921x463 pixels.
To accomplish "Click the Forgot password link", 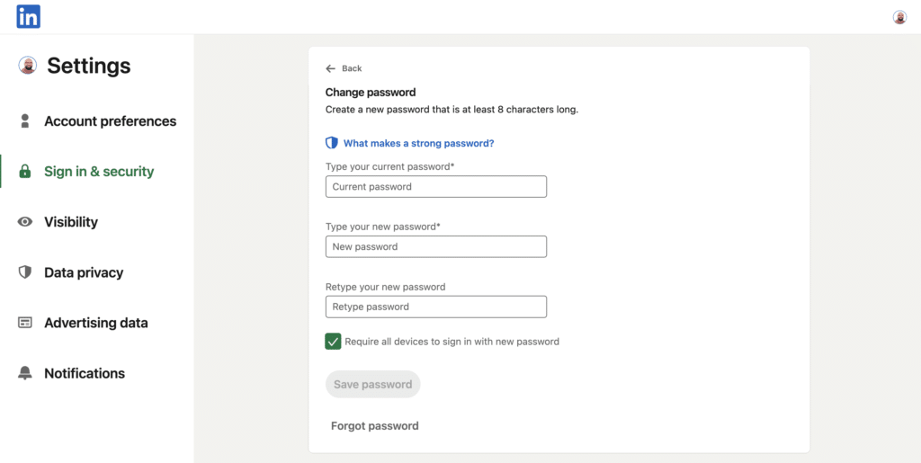I will (375, 426).
